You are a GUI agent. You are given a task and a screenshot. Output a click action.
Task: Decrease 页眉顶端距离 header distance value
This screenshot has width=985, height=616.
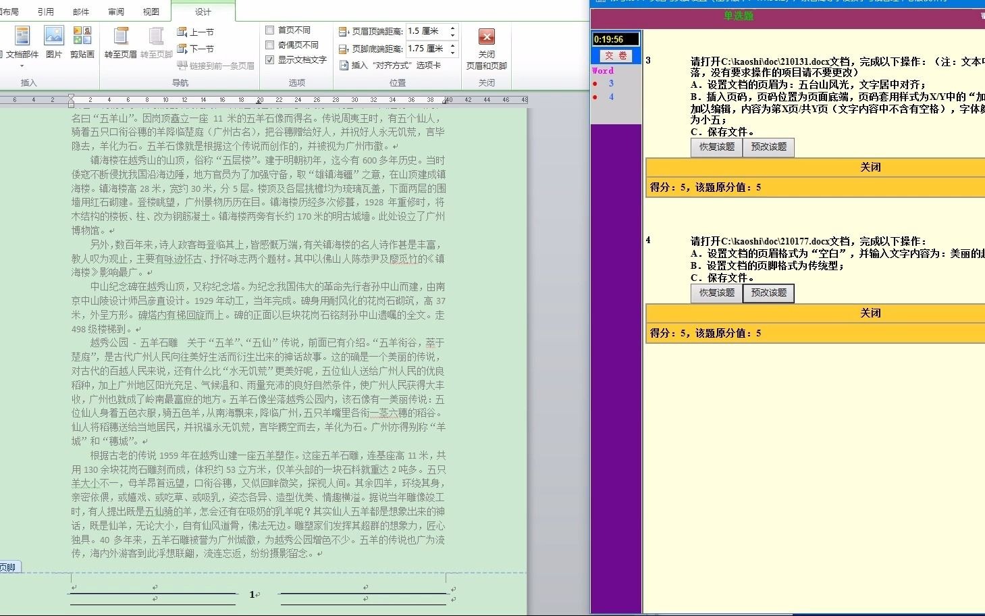click(x=452, y=34)
